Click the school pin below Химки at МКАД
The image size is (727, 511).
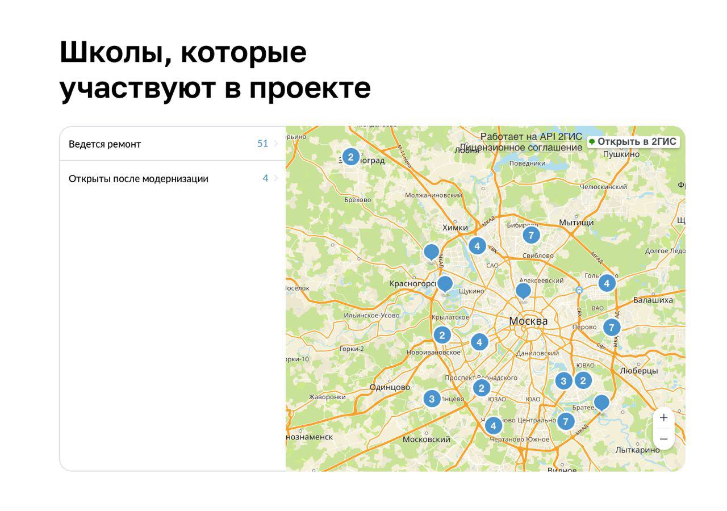[x=432, y=253]
